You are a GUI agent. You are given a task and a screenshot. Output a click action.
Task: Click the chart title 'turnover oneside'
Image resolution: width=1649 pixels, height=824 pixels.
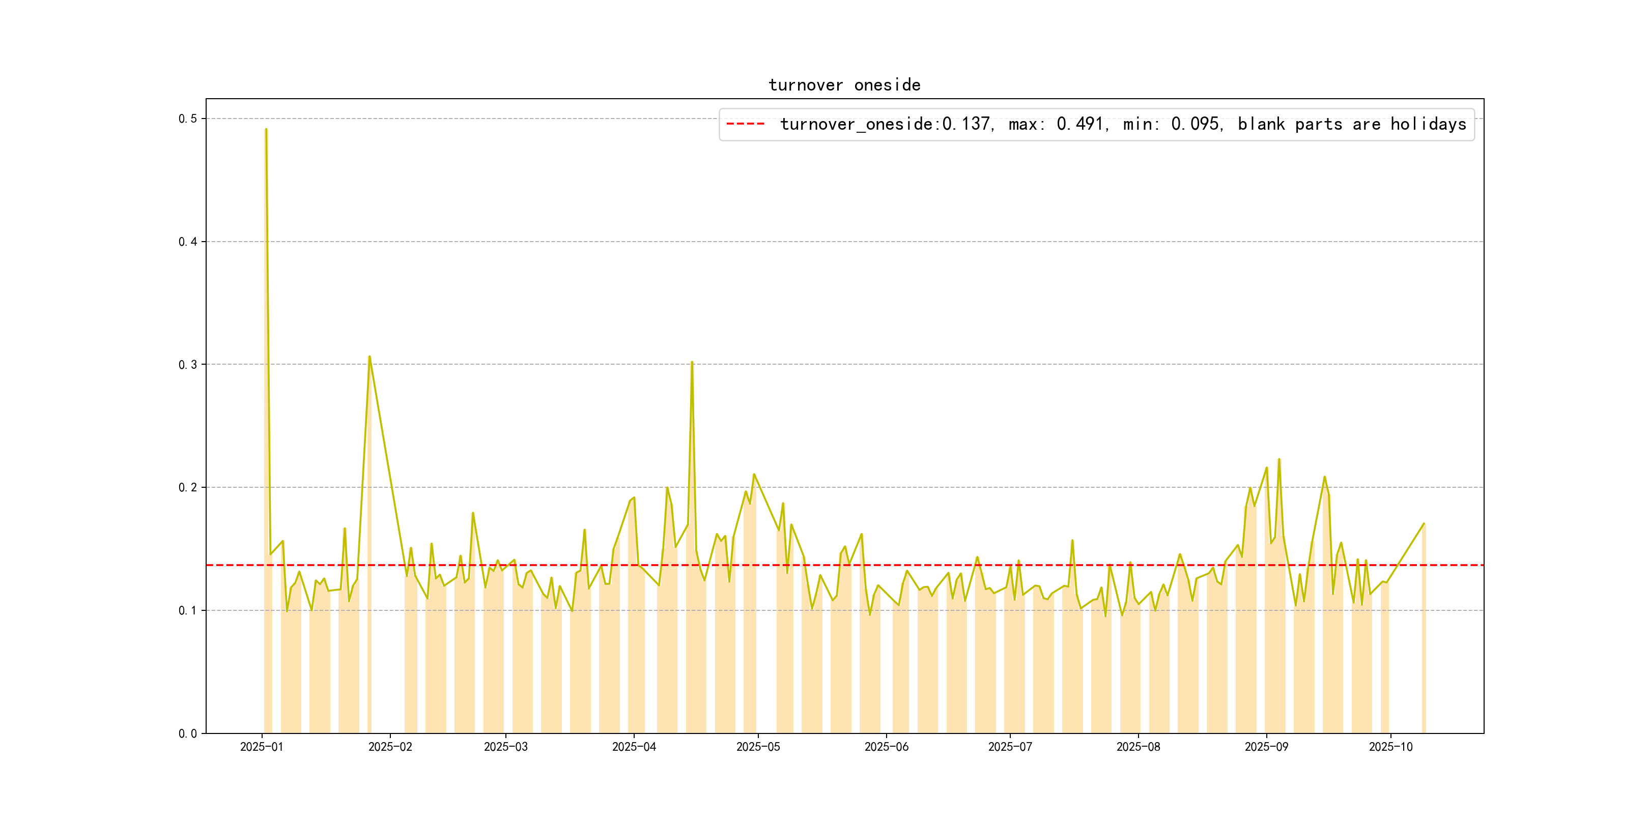844,85
